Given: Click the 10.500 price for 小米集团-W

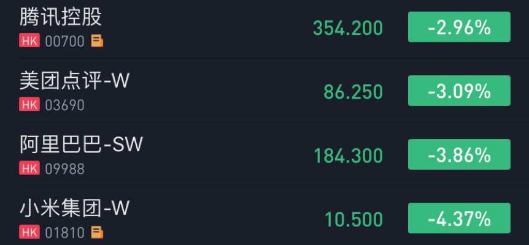Looking at the screenshot, I should pos(353,219).
